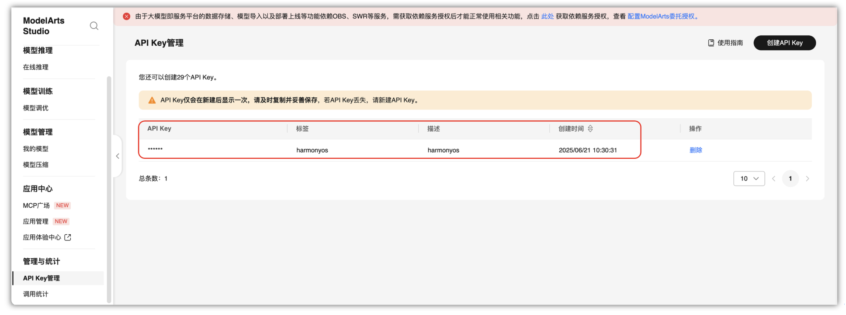Click the API Key管理 page title
Viewport: 846px width, 315px height.
[159, 43]
